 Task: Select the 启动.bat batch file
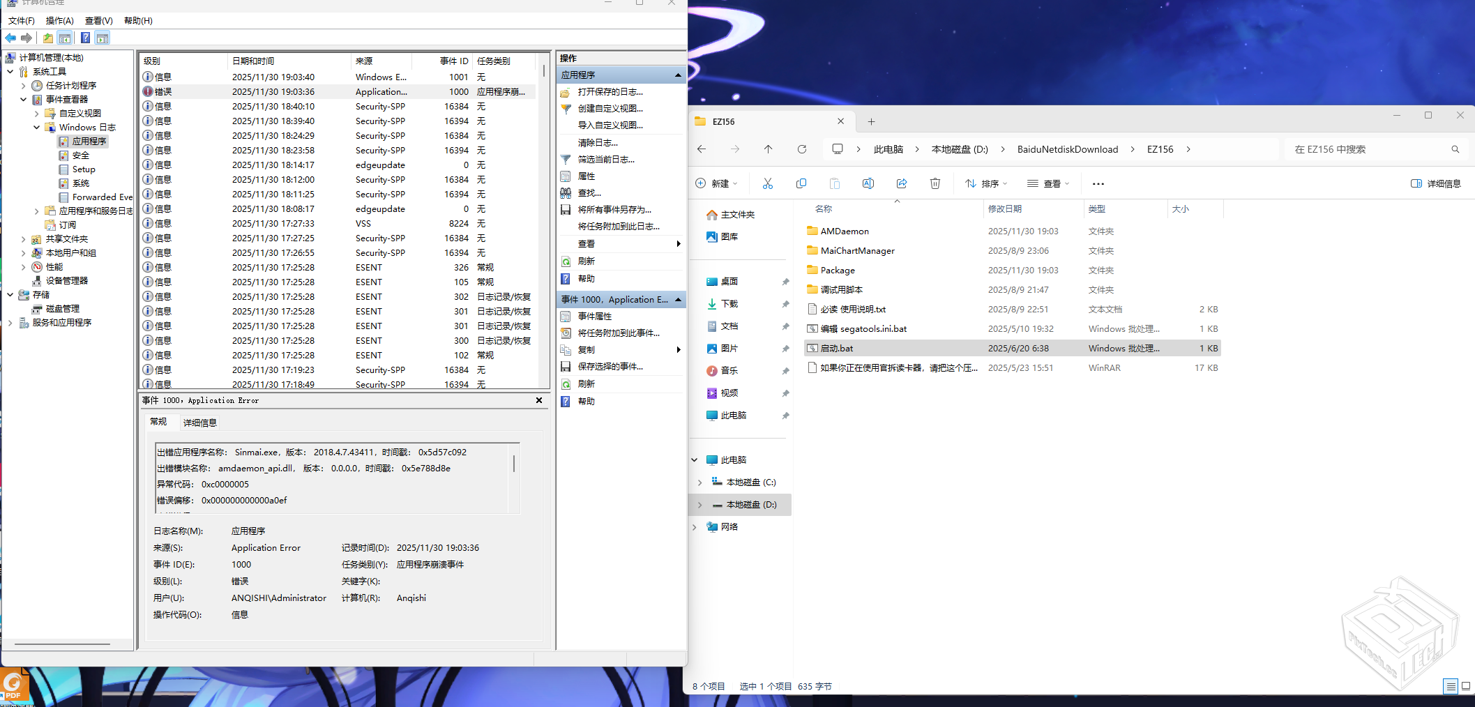(x=838, y=348)
